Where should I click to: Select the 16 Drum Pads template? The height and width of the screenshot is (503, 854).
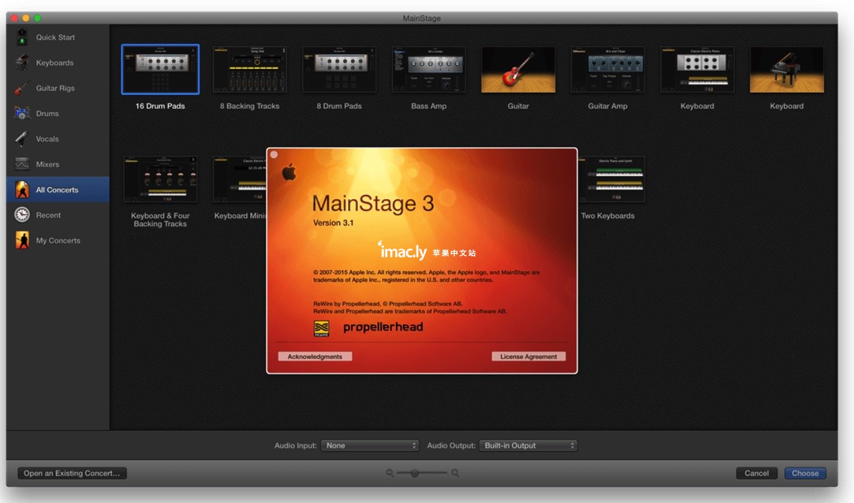[161, 70]
